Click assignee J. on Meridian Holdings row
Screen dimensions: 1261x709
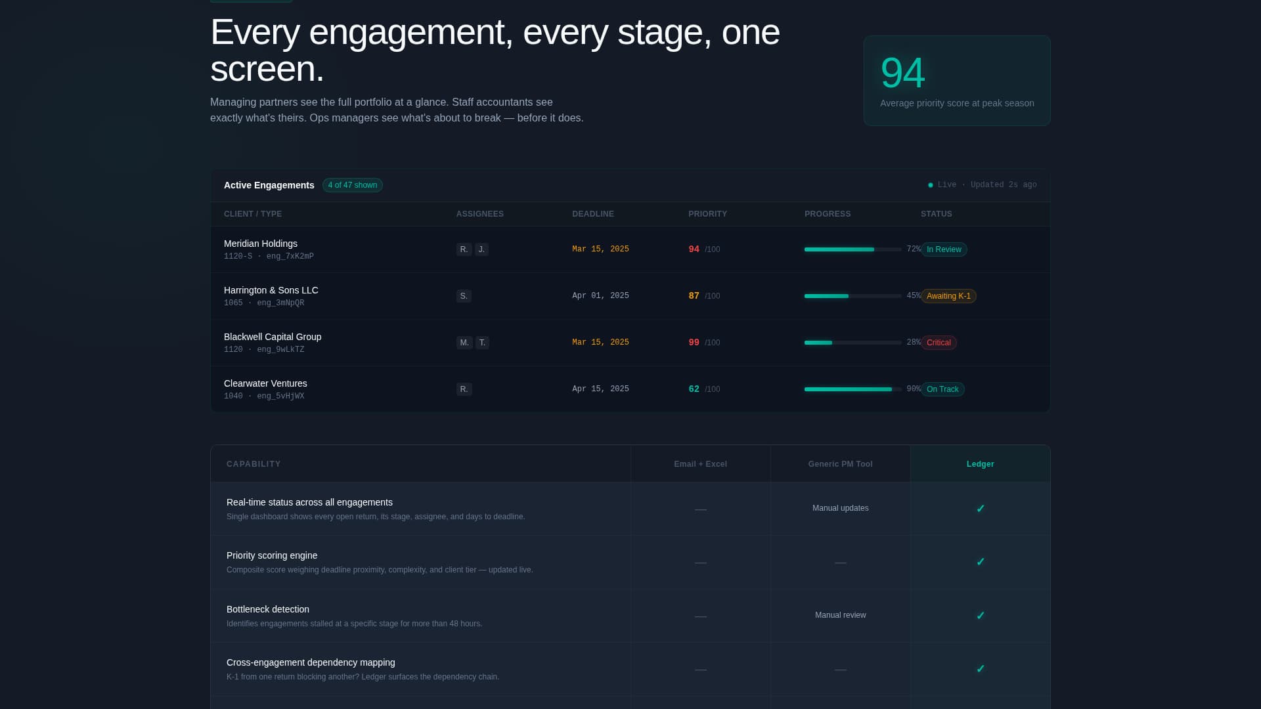(x=481, y=249)
